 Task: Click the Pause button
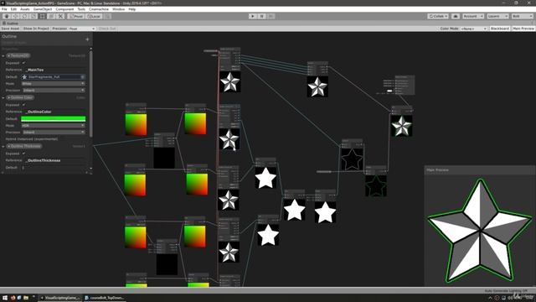(x=261, y=16)
